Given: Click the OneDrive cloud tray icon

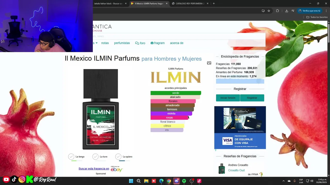Looking at the screenshot, I should pos(289,181).
